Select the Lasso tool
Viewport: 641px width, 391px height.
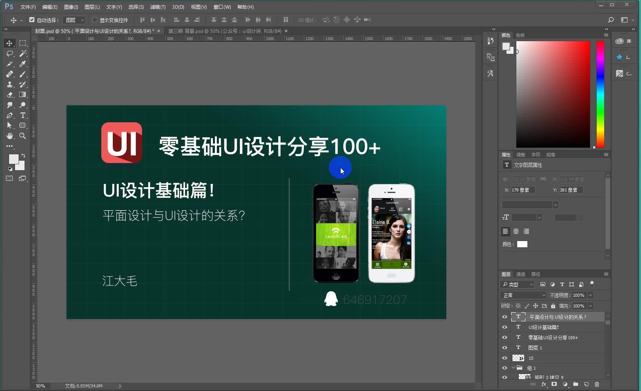pos(9,53)
